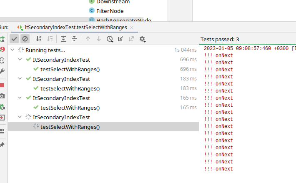
Task: Click Tests passed: 3 status label
Action: pyautogui.click(x=220, y=40)
